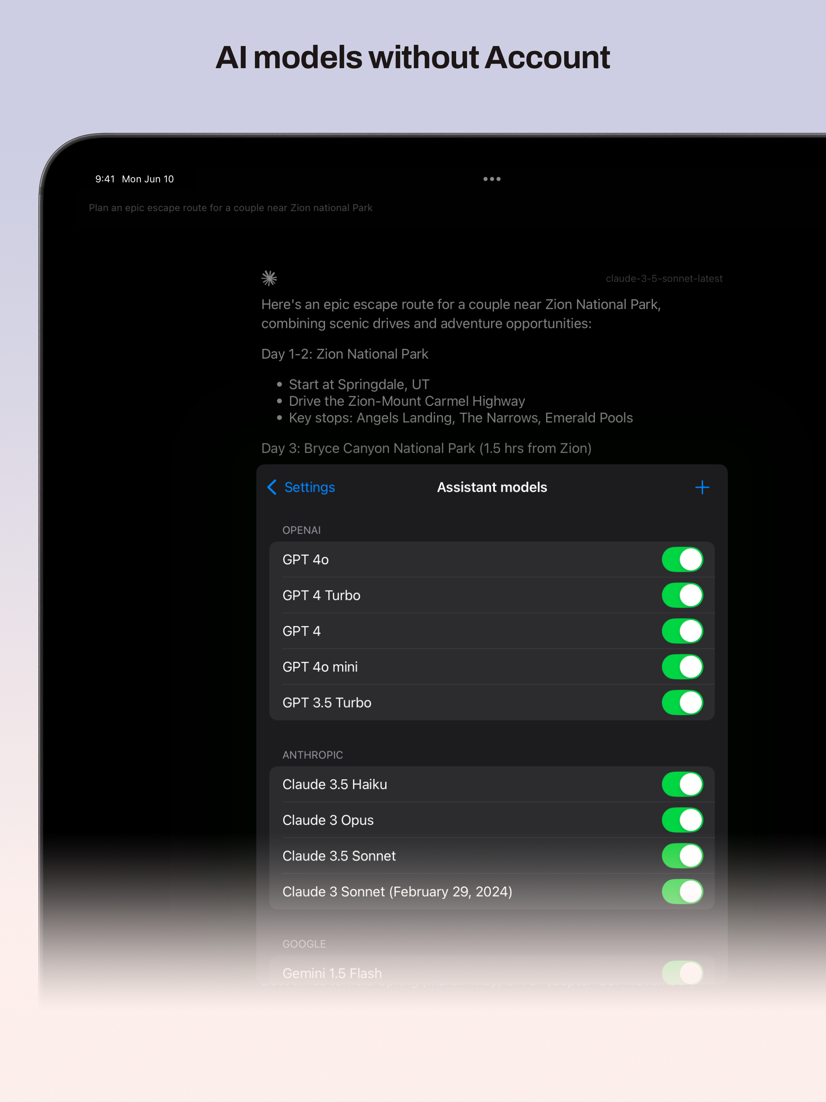
Task: Turn off GPT 4 Turbo switch
Action: (x=682, y=595)
